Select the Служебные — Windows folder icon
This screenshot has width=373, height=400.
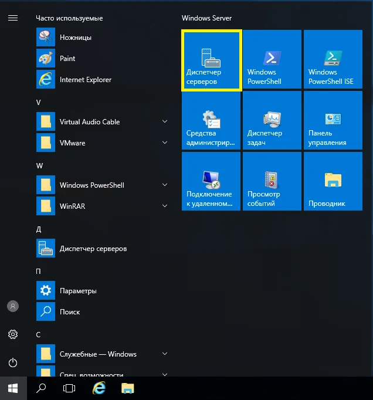(x=46, y=354)
